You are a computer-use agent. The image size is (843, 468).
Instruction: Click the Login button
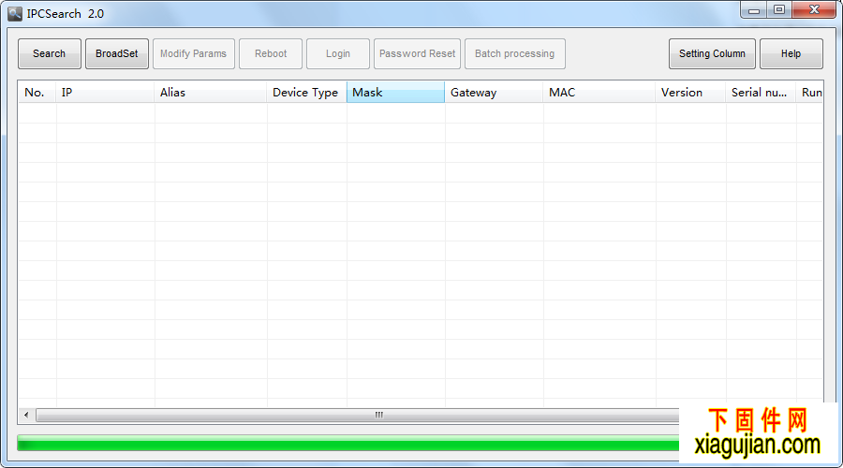click(337, 53)
